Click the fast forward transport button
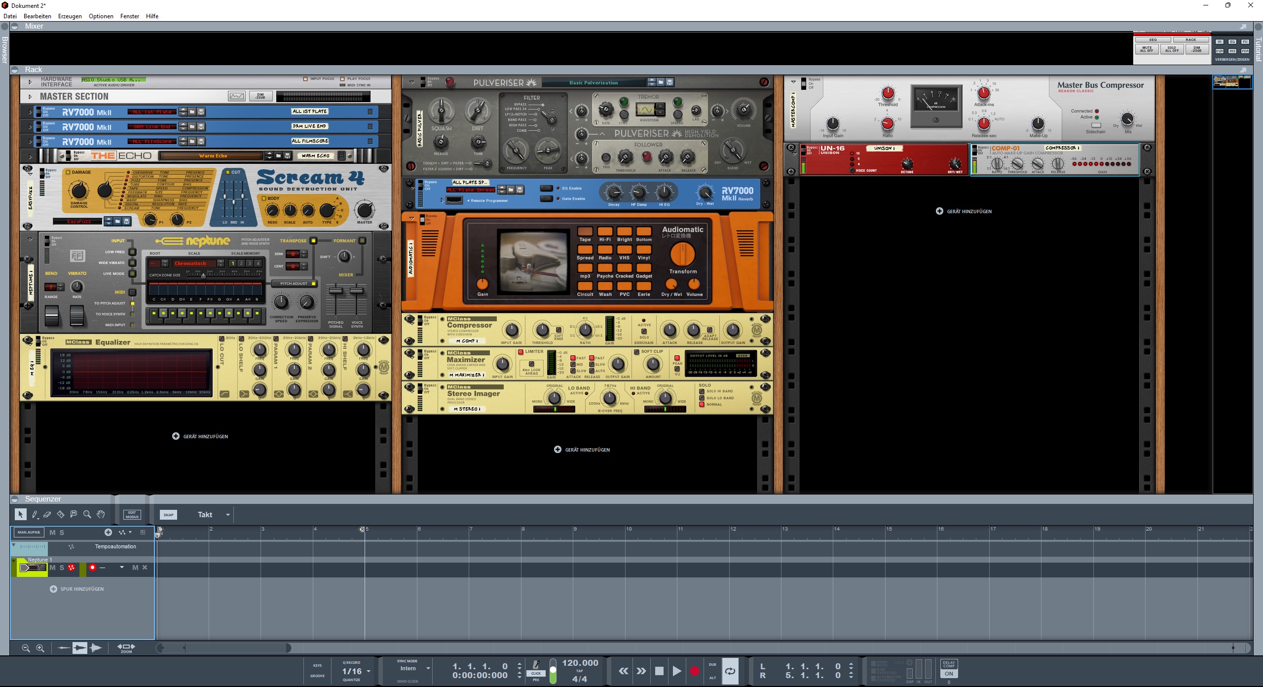1263x687 pixels. [x=641, y=671]
